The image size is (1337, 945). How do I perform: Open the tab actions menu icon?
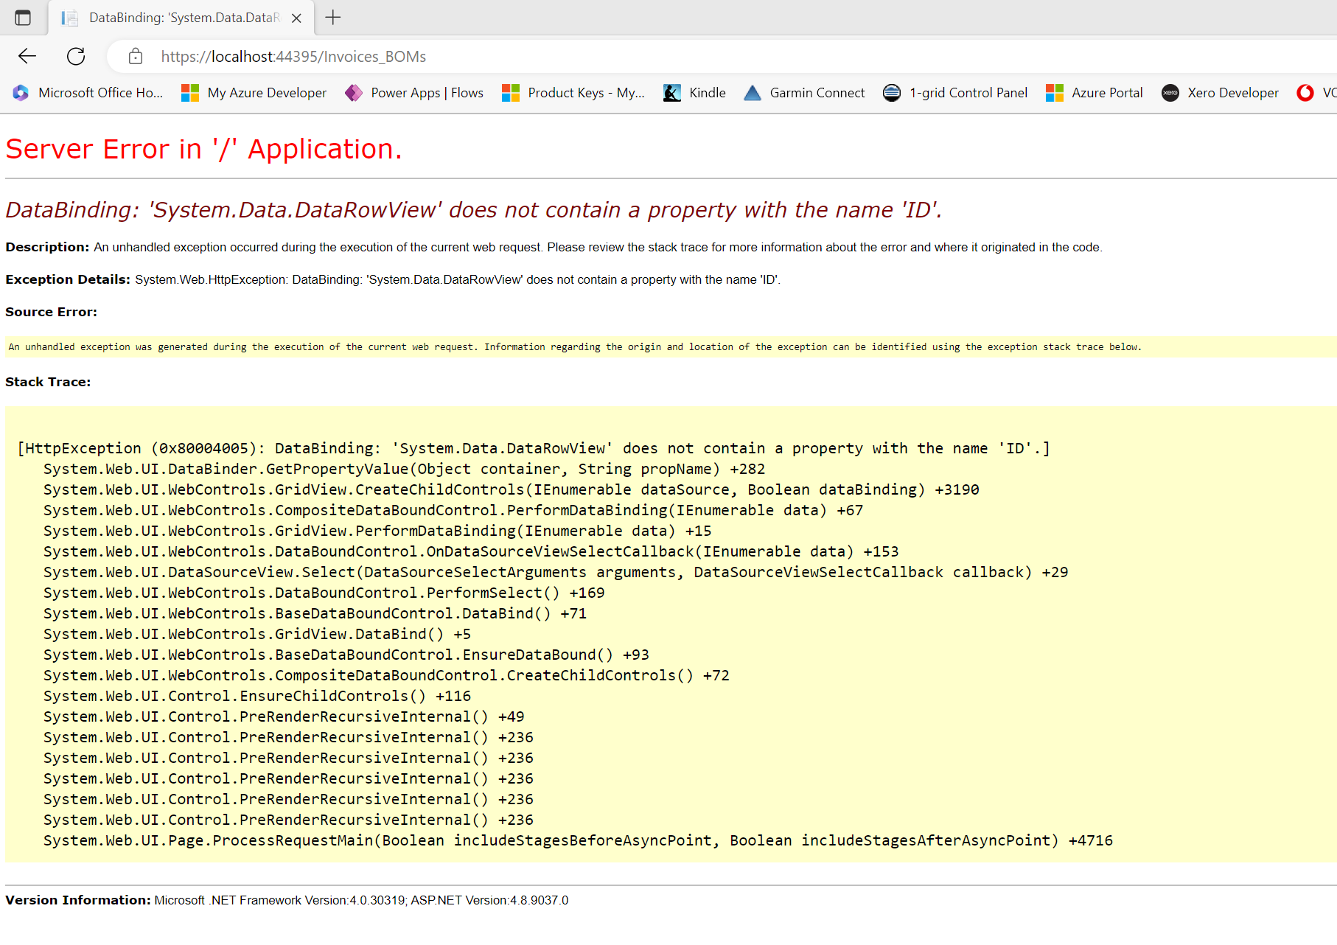pos(23,18)
